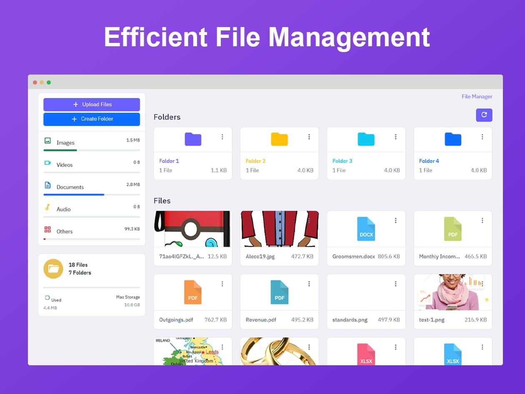The image size is (525, 394).
Task: Open the Folder 1 three-dot options menu
Action: click(222, 137)
